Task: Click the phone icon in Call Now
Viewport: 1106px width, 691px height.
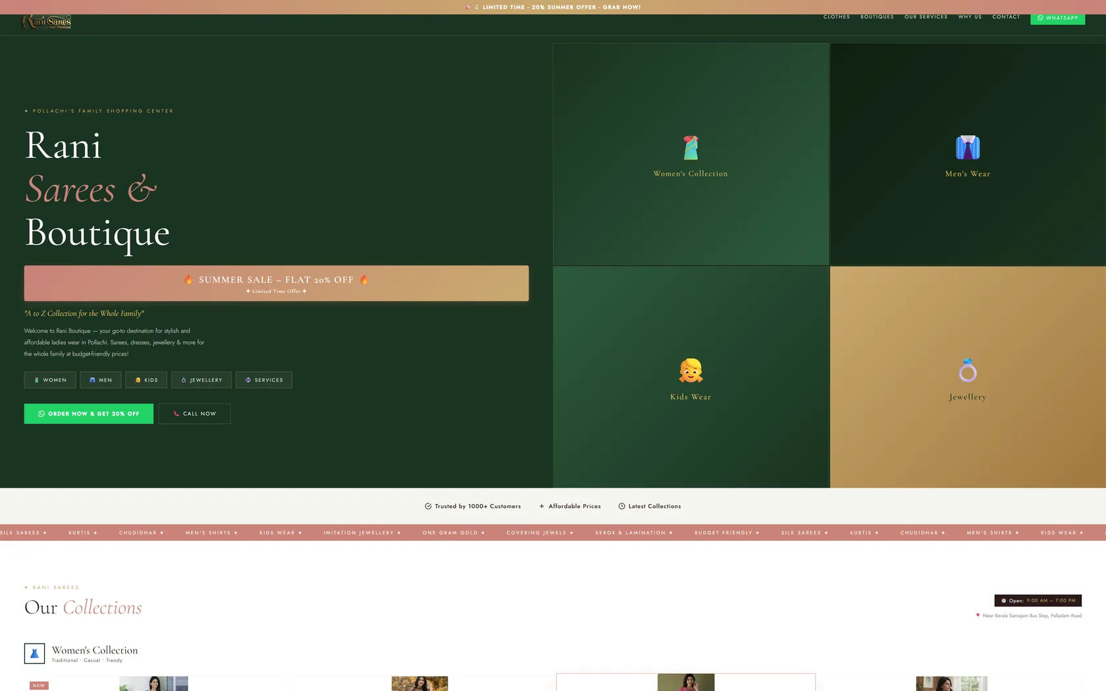Action: pos(176,414)
